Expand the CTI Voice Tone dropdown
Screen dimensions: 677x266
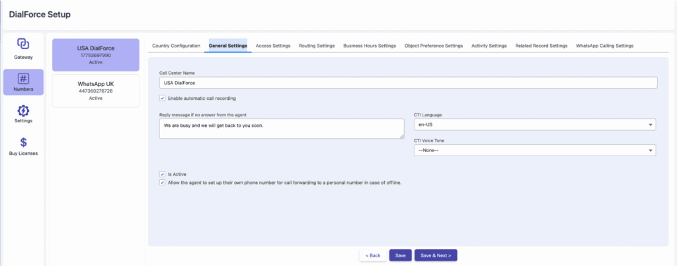535,150
